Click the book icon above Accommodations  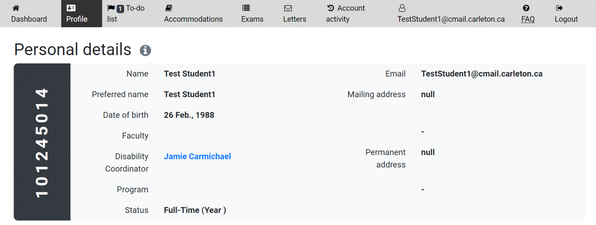[168, 8]
